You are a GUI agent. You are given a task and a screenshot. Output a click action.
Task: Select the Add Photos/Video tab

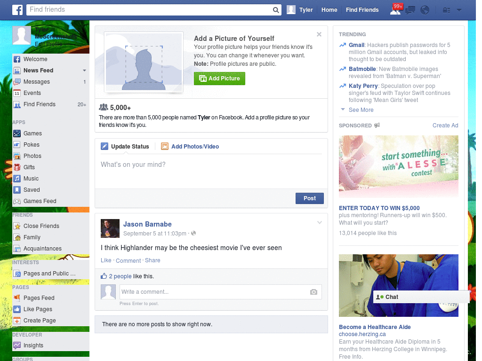click(190, 147)
